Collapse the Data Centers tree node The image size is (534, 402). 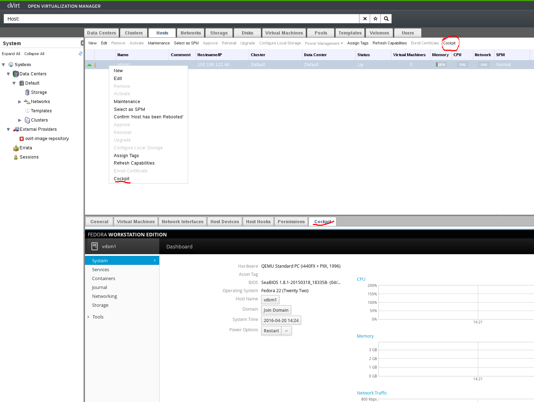pos(9,74)
